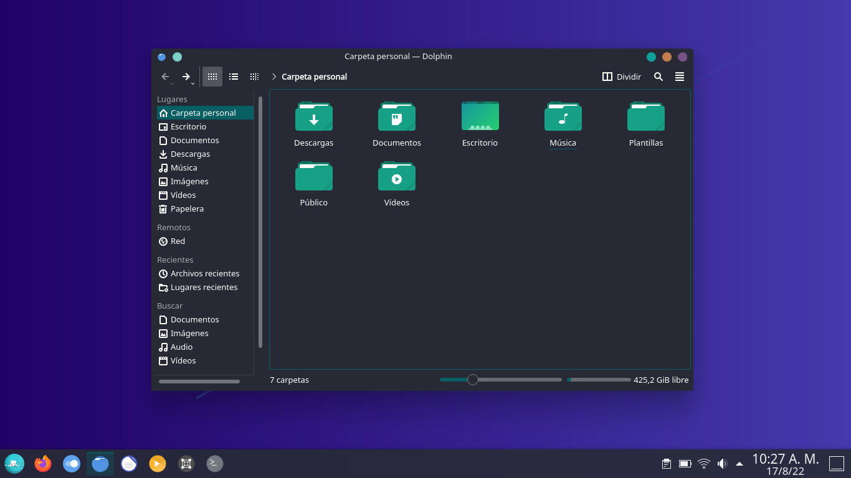Open the media player taskbar icon

(x=158, y=464)
